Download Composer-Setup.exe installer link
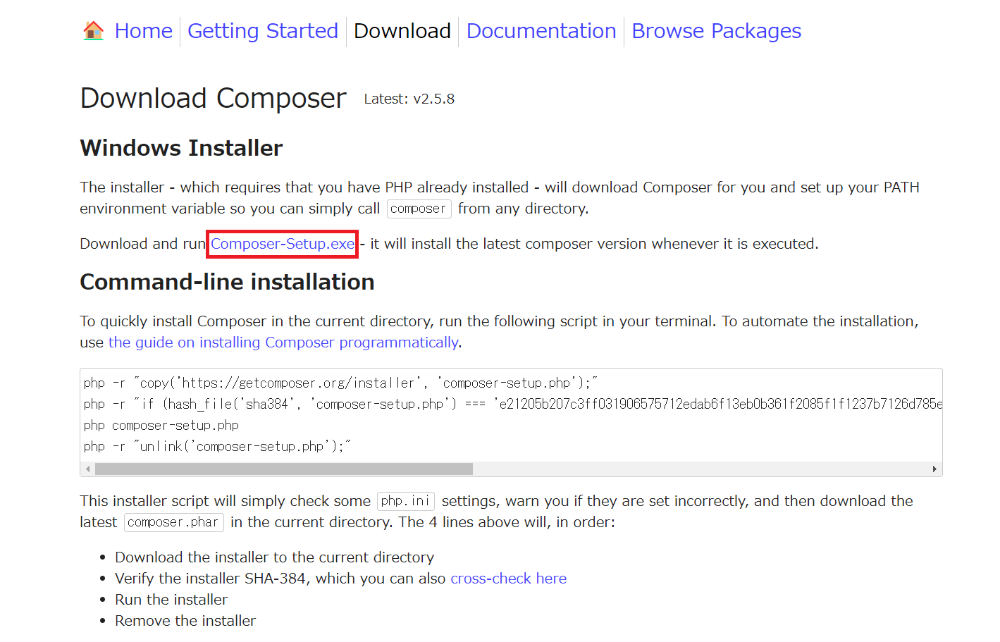The image size is (1000, 642). (x=283, y=244)
